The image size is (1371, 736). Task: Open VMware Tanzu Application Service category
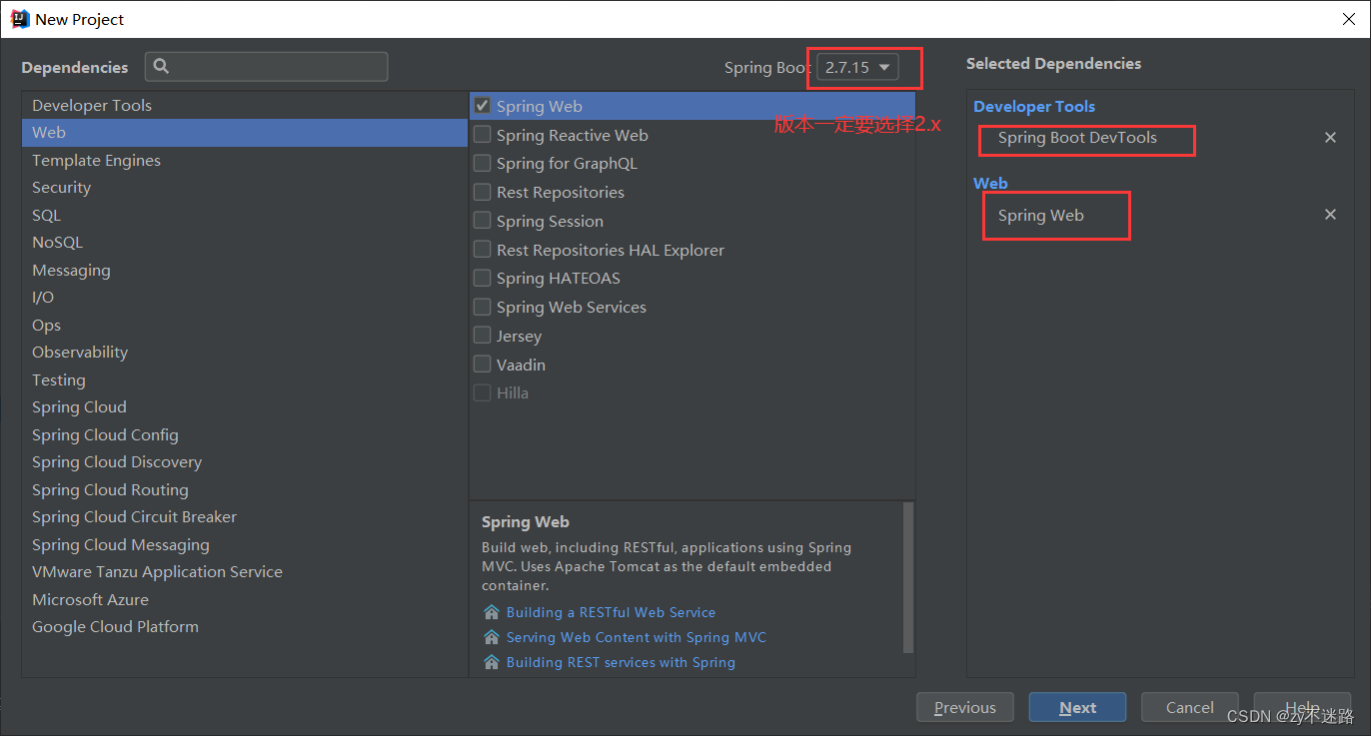pos(245,572)
